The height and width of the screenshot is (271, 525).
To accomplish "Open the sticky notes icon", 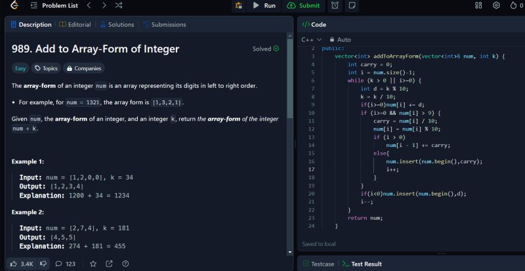I will pos(352,5).
